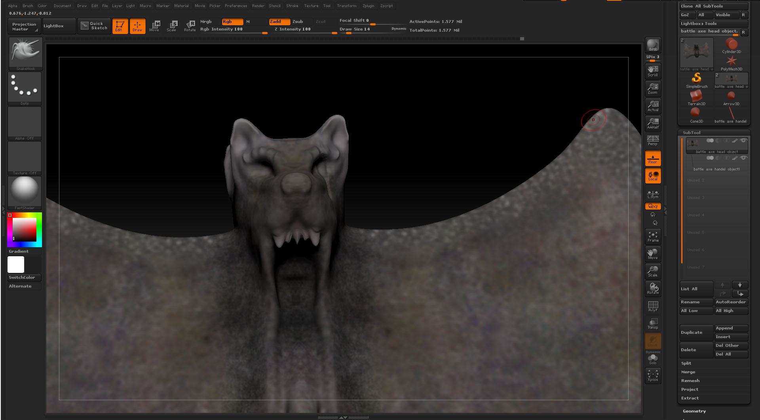
Task: Select the SimpleBrush tool
Action: pyautogui.click(x=696, y=81)
